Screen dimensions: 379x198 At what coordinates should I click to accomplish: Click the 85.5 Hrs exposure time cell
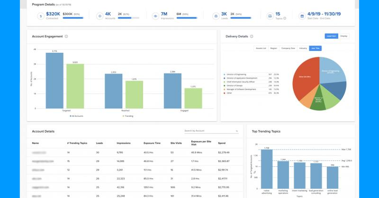[x=148, y=179]
